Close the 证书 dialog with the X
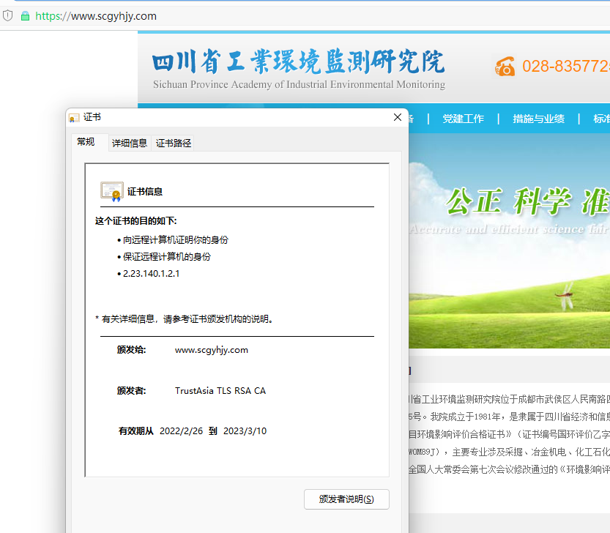This screenshot has width=610, height=533. coord(397,116)
